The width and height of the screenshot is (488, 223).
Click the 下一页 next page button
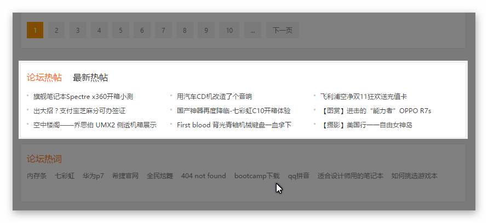283,30
